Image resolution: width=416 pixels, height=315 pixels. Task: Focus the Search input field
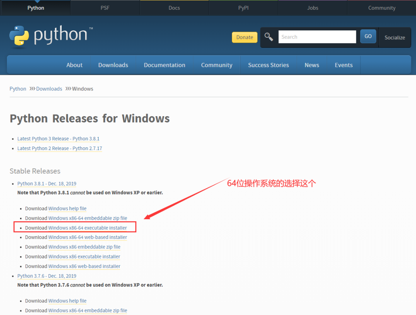coord(317,37)
